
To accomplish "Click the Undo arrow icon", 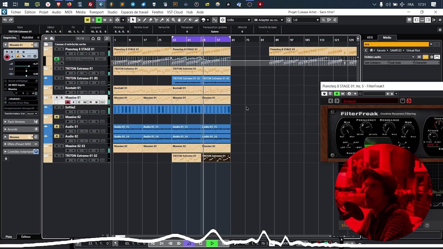I will (x=5, y=20).
